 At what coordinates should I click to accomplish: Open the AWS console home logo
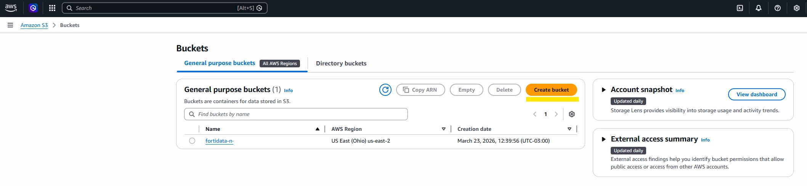11,8
